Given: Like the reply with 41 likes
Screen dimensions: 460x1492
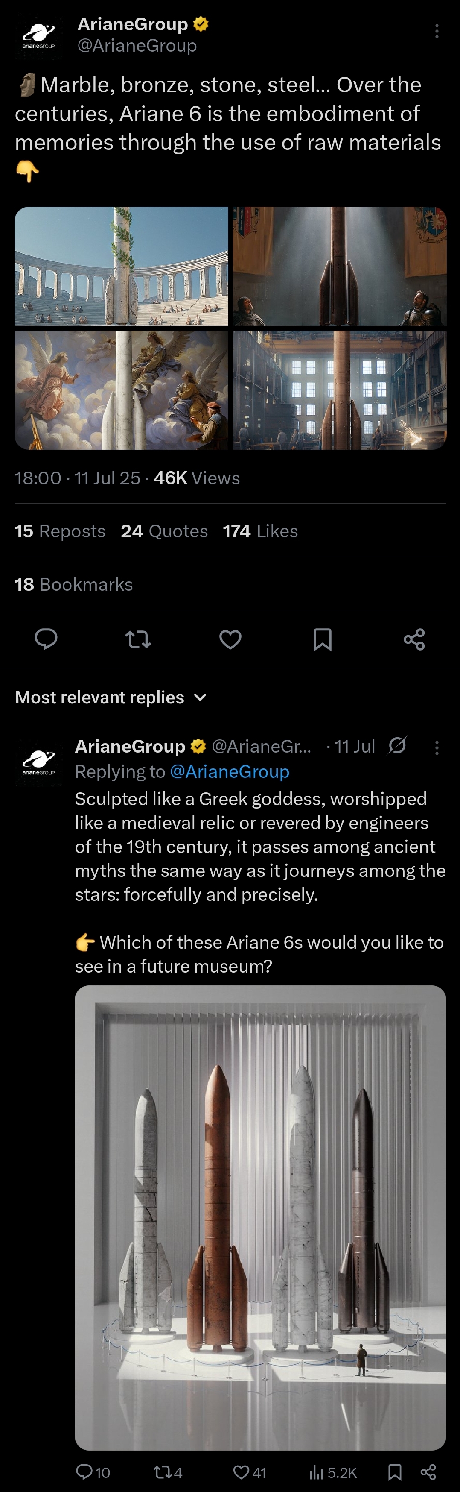Looking at the screenshot, I should (x=249, y=1472).
